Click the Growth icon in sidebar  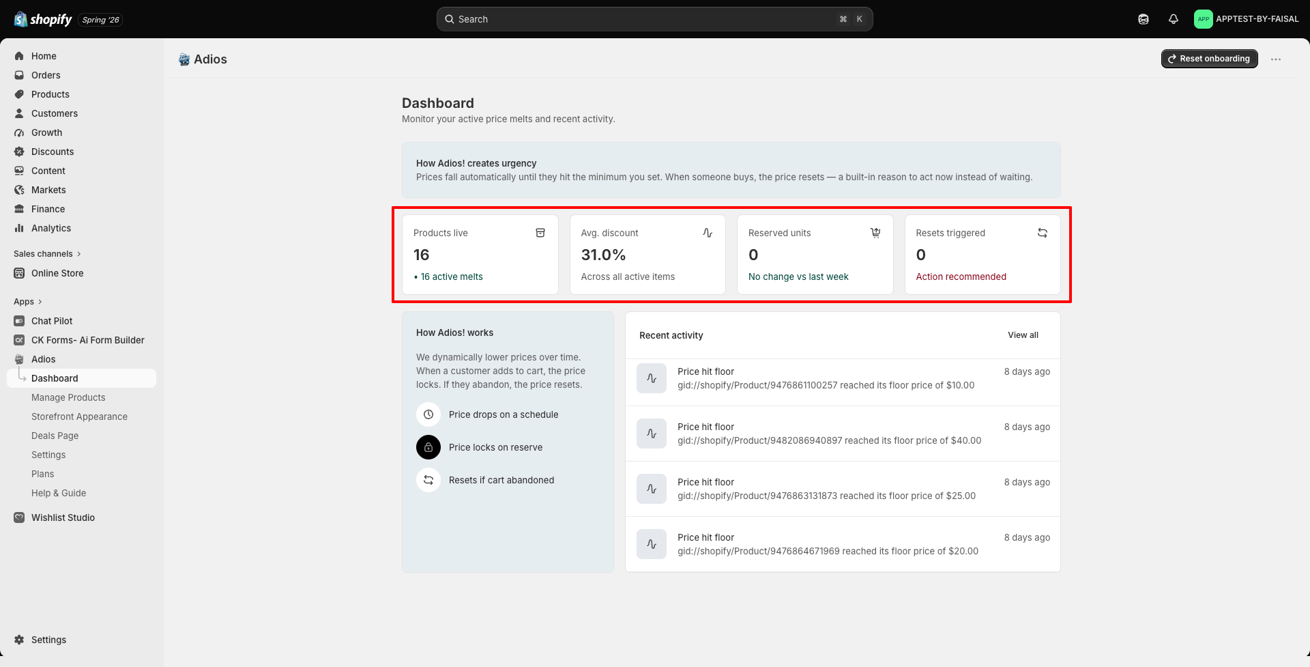click(19, 132)
